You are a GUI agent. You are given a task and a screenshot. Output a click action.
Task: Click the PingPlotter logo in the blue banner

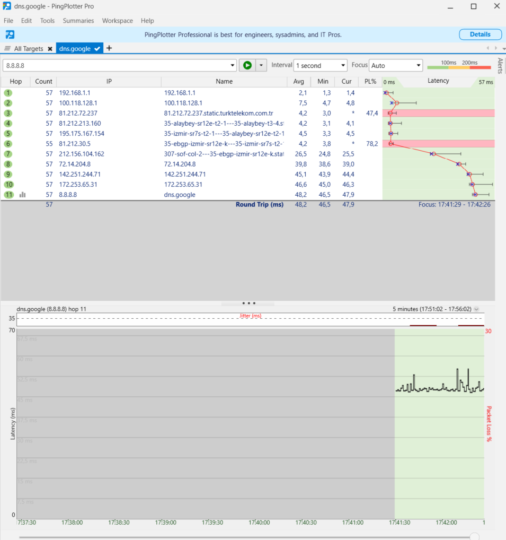[x=10, y=34]
